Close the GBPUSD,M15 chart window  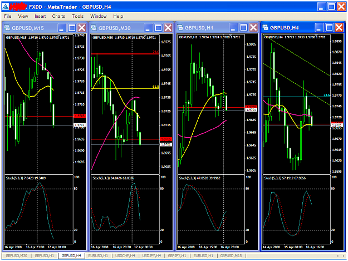[82, 28]
